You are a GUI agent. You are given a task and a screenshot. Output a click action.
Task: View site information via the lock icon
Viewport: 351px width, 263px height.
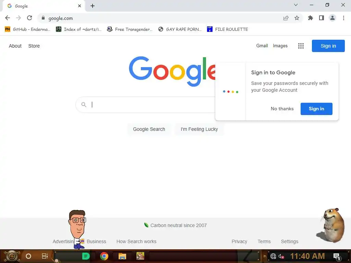tap(43, 18)
